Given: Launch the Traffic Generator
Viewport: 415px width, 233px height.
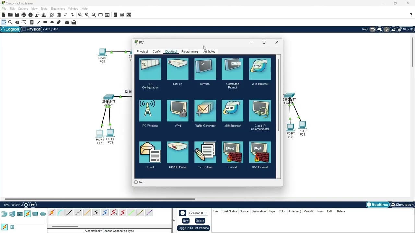Looking at the screenshot, I should (x=205, y=111).
